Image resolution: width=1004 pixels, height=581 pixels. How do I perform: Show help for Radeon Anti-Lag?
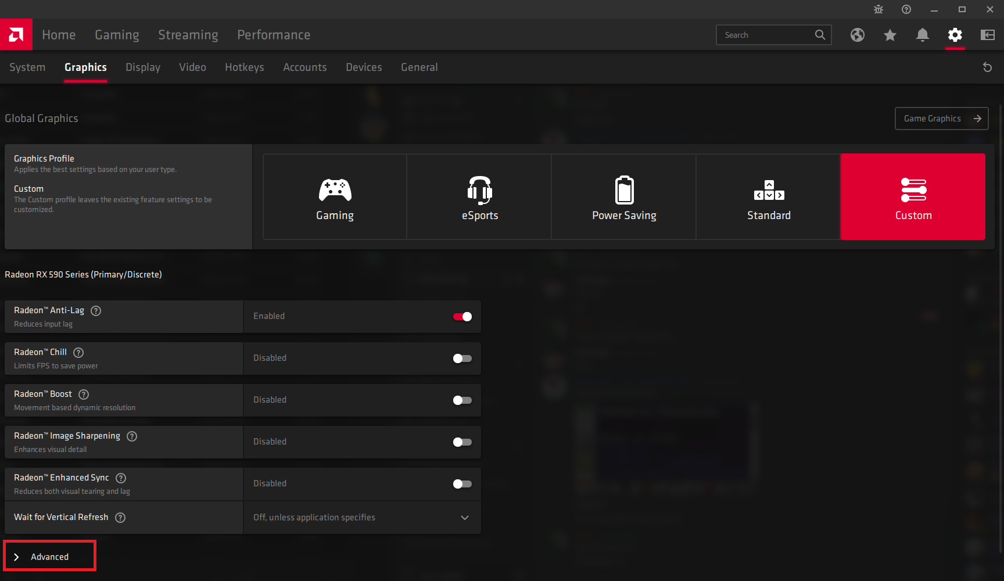[x=96, y=311]
